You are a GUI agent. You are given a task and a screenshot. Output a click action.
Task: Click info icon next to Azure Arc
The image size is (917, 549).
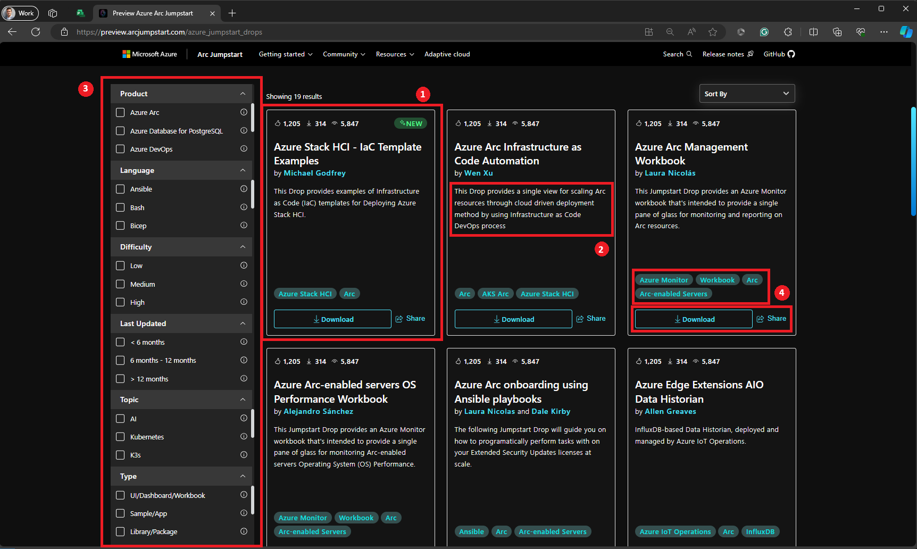[x=244, y=112]
